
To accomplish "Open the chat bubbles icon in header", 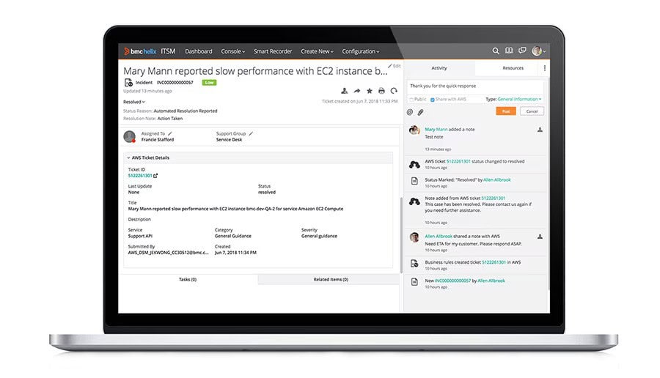I will (522, 51).
